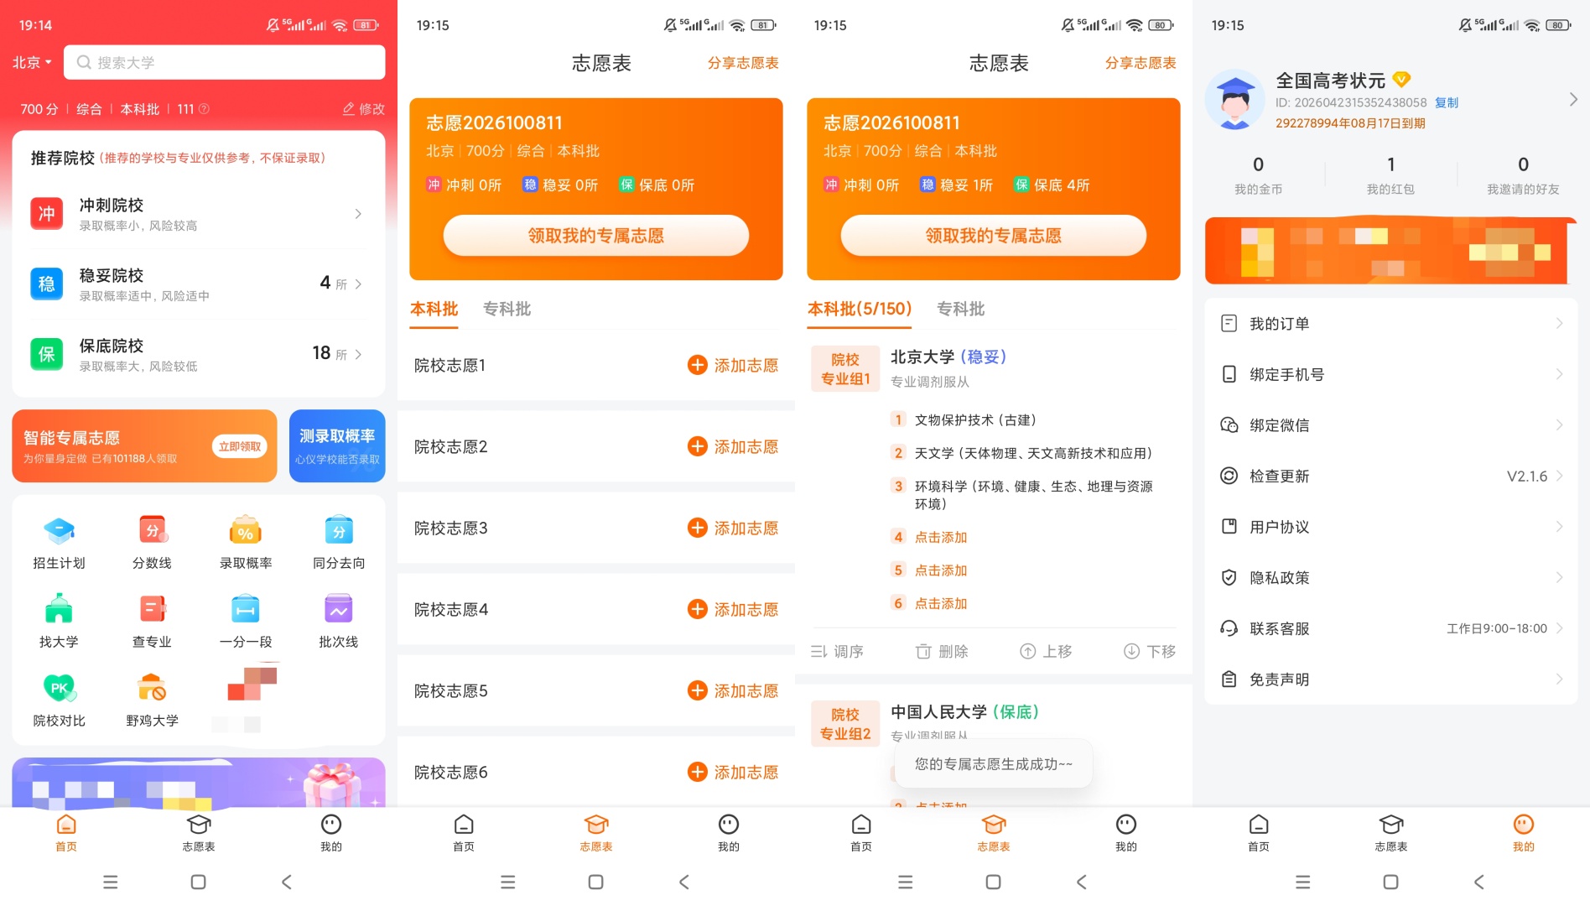The width and height of the screenshot is (1590, 906).
Task: Tap the 录取概率 icon
Action: coord(246,531)
